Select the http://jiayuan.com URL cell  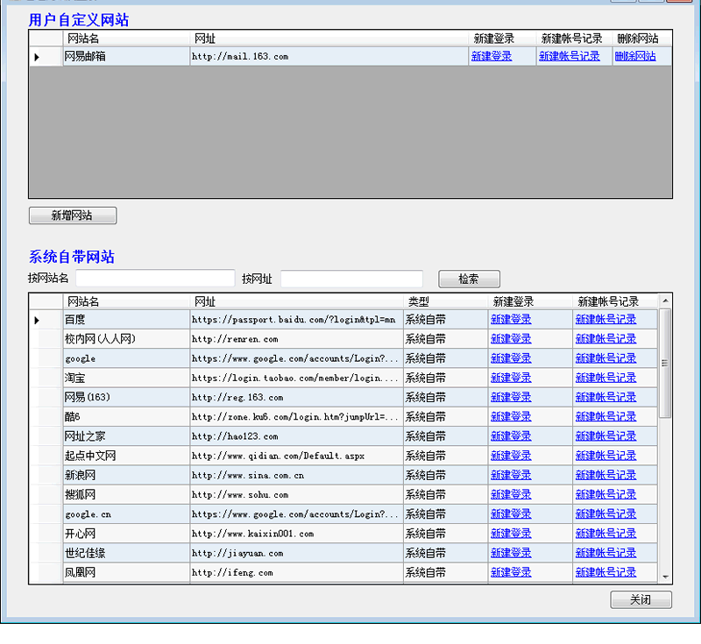[296, 553]
